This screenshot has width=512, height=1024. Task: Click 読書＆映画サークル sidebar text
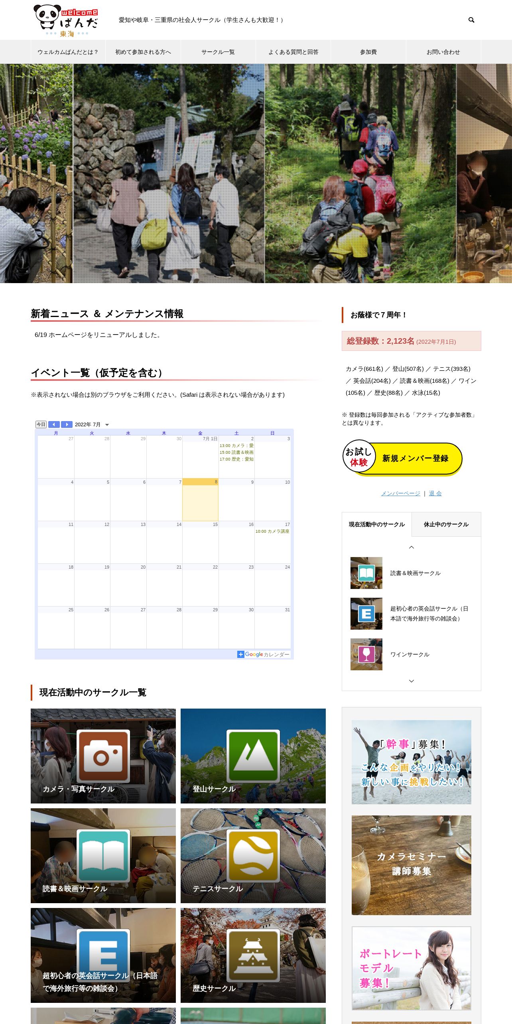(416, 573)
